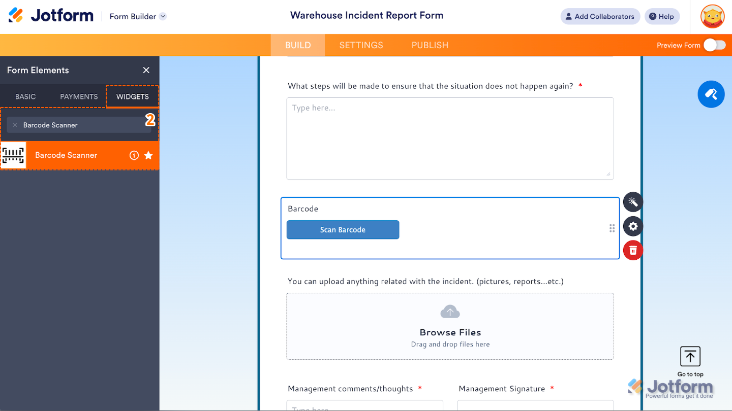Click Add Collaborators

[600, 16]
